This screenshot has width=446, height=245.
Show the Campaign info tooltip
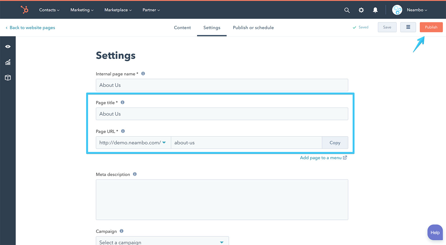pyautogui.click(x=121, y=231)
